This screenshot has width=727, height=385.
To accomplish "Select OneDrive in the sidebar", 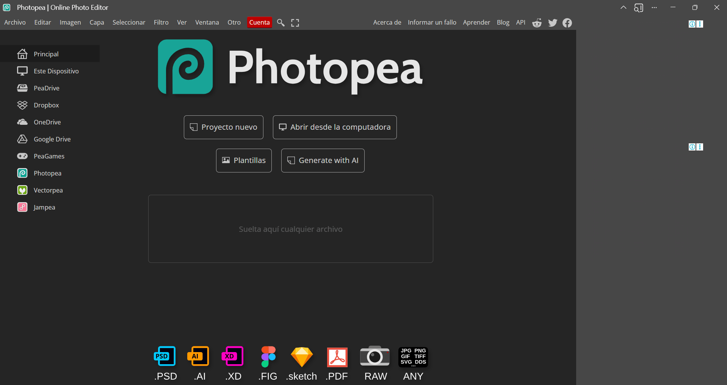I will point(50,122).
